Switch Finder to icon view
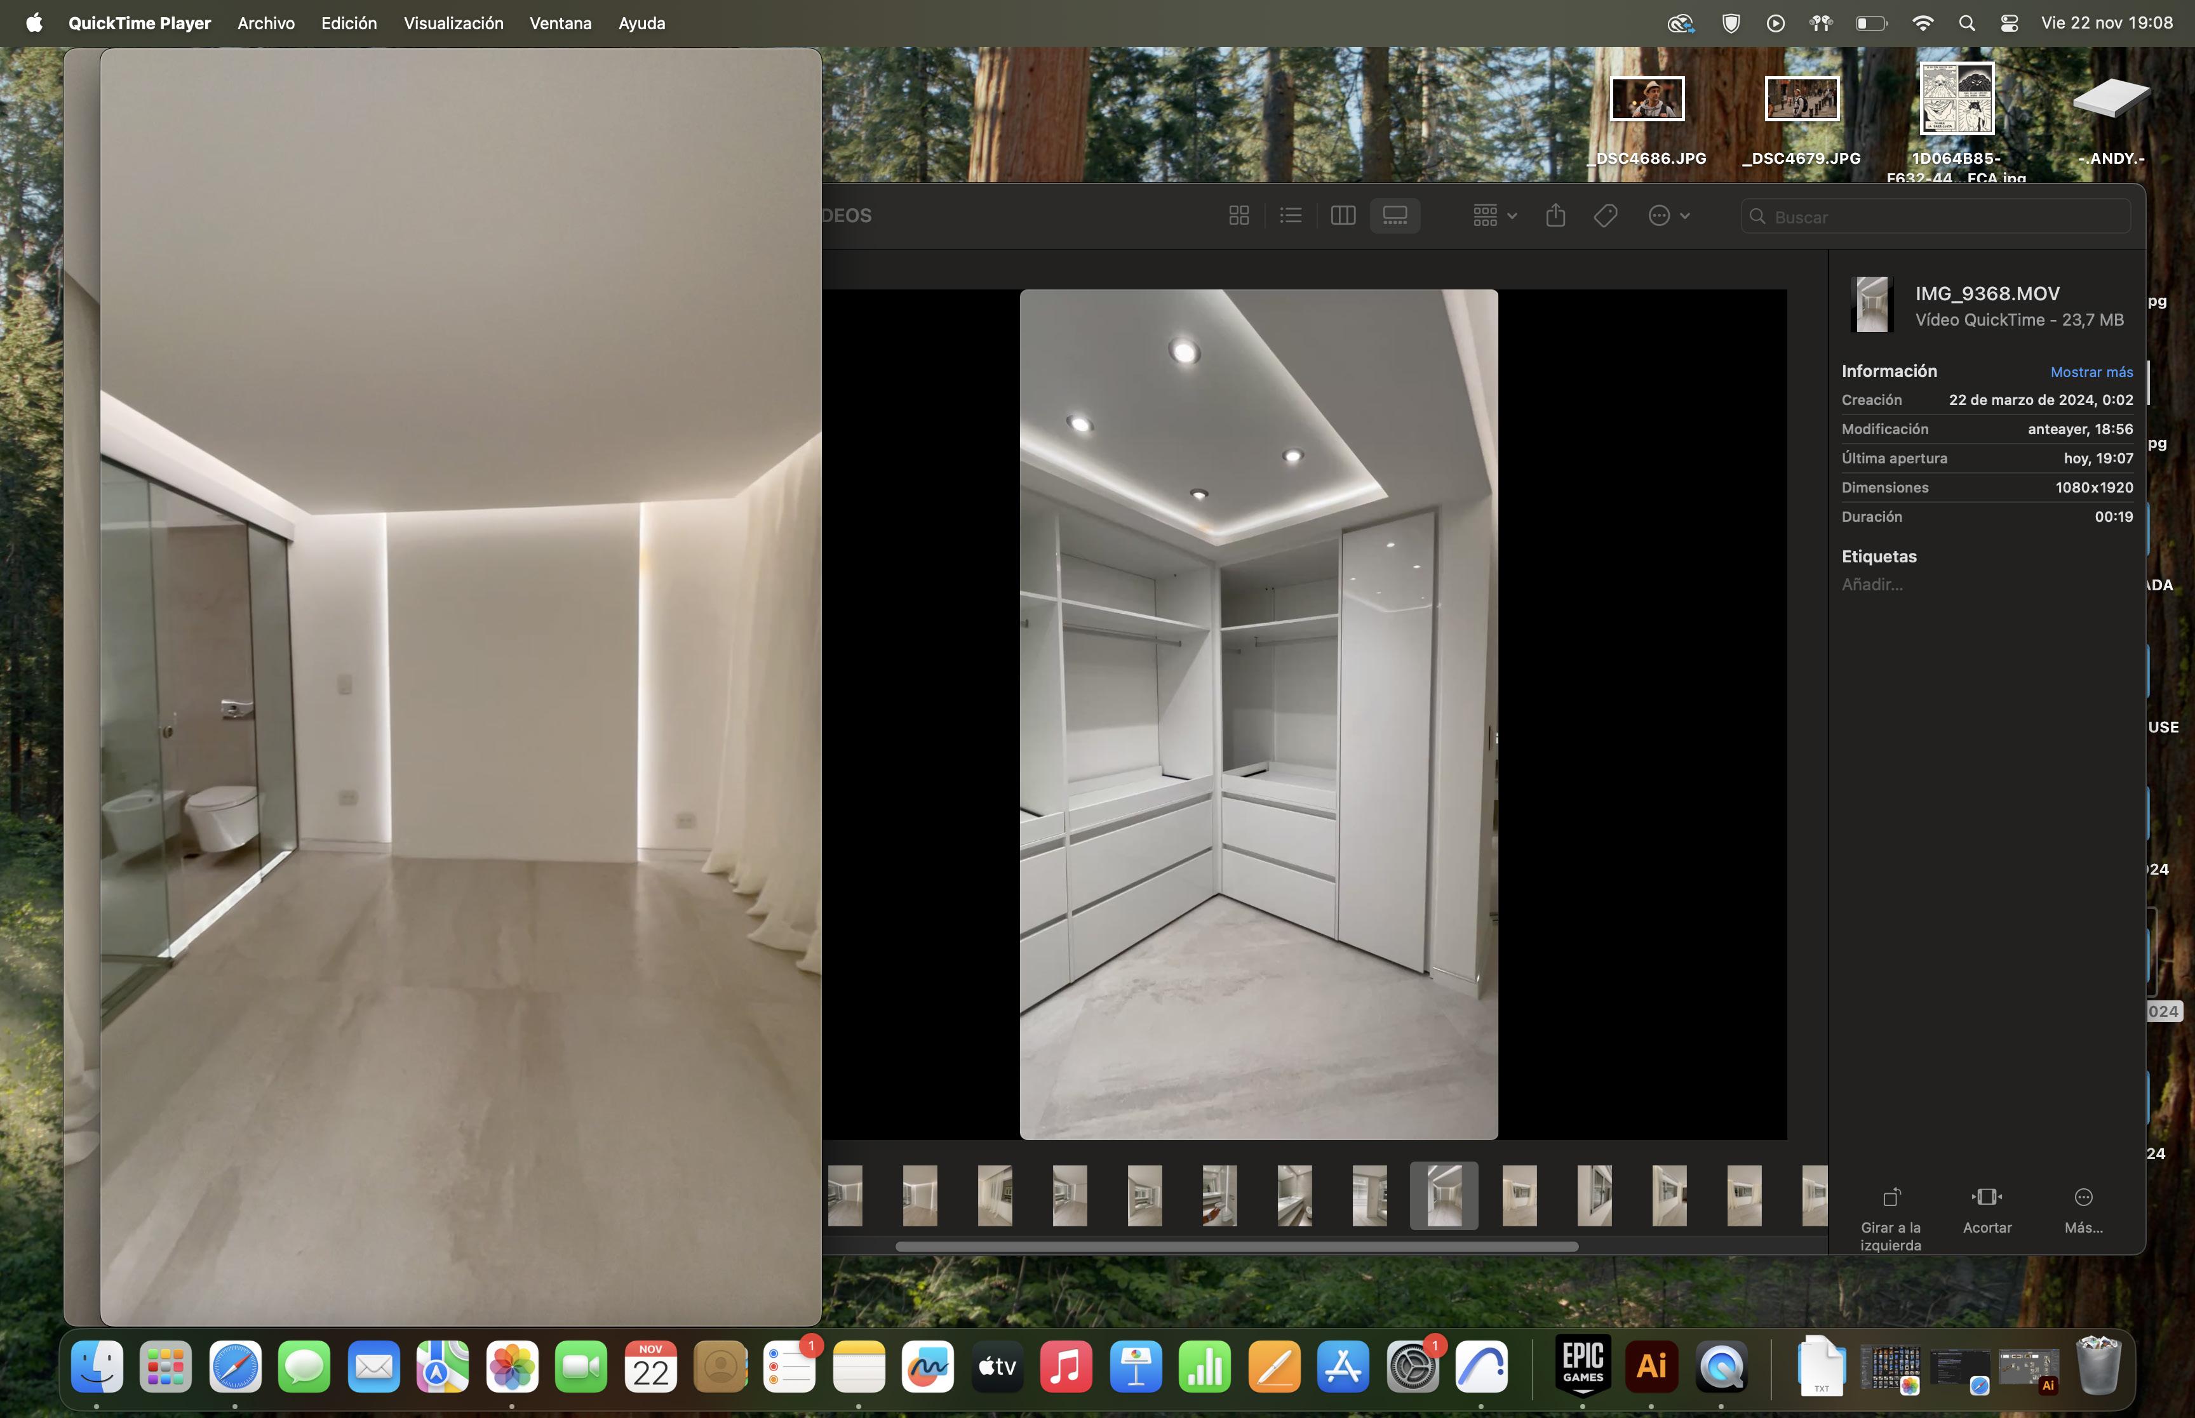The height and width of the screenshot is (1418, 2195). [x=1239, y=215]
